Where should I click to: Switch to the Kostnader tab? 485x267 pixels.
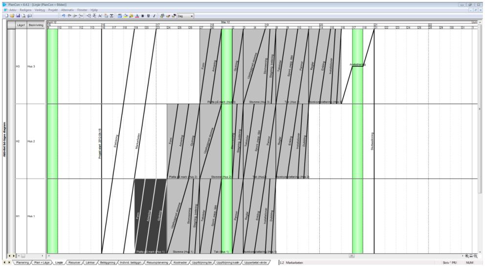[180, 263]
